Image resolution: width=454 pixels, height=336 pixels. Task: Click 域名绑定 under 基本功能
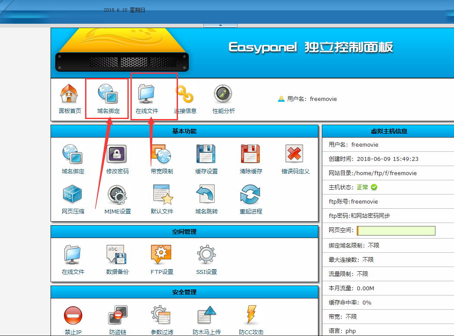(x=73, y=154)
